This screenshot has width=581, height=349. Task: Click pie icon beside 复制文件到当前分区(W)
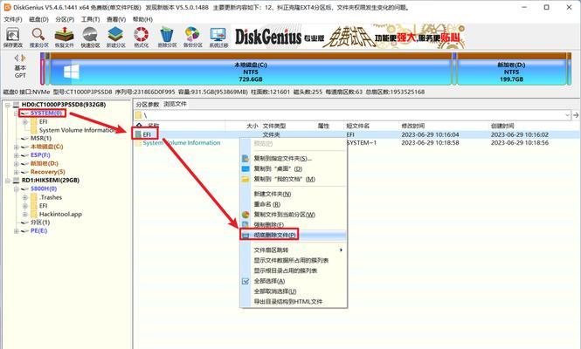click(246, 215)
